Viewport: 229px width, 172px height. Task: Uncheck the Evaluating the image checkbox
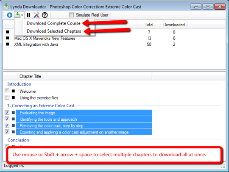coord(7,113)
